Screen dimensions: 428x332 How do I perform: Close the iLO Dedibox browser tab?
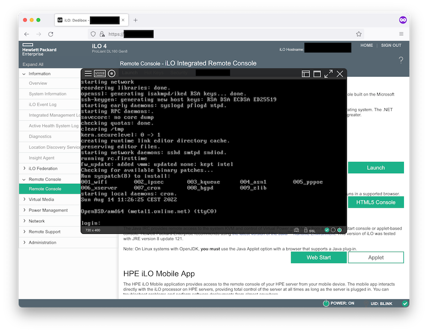pyautogui.click(x=123, y=20)
